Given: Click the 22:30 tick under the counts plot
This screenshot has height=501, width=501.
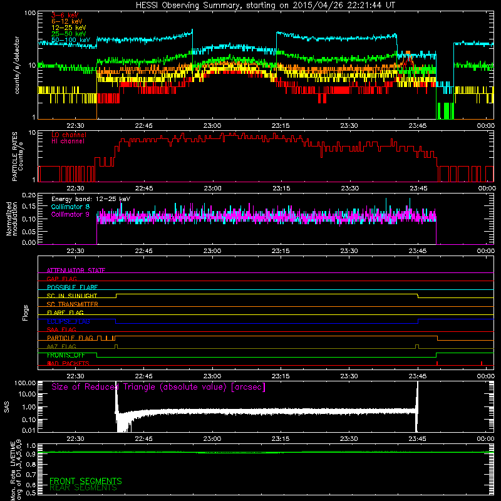Looking at the screenshot, I should click(75, 126).
